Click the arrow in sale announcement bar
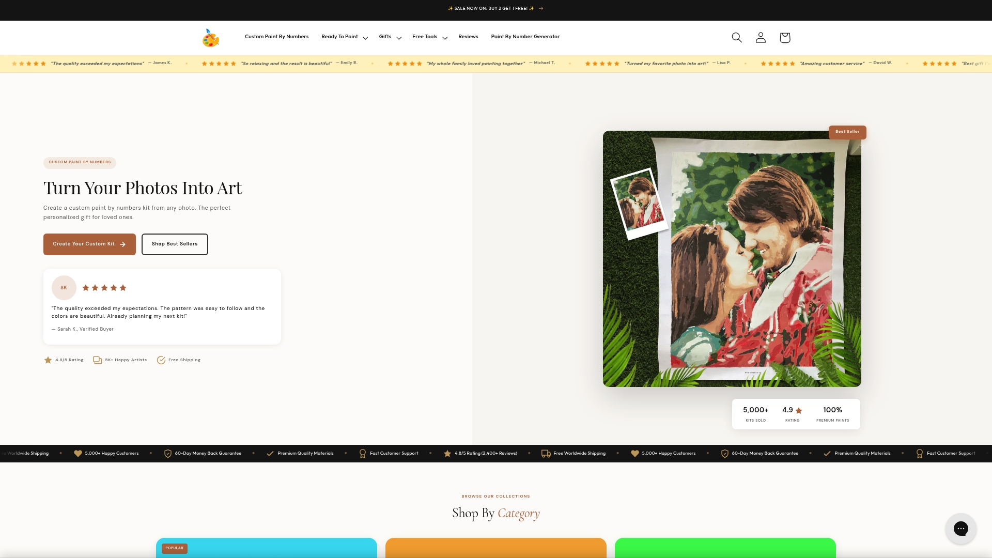Viewport: 992px width, 558px height. pyautogui.click(x=541, y=8)
